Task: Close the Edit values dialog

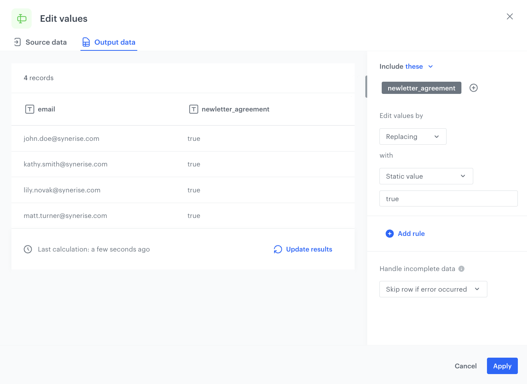Action: 509,16
